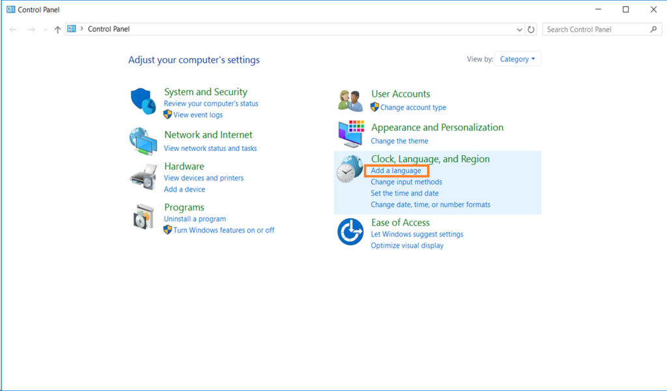Maximize the Control Panel window
The width and height of the screenshot is (667, 391).
[626, 9]
